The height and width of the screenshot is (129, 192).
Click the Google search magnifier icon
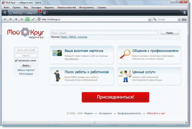pyautogui.click(x=155, y=19)
